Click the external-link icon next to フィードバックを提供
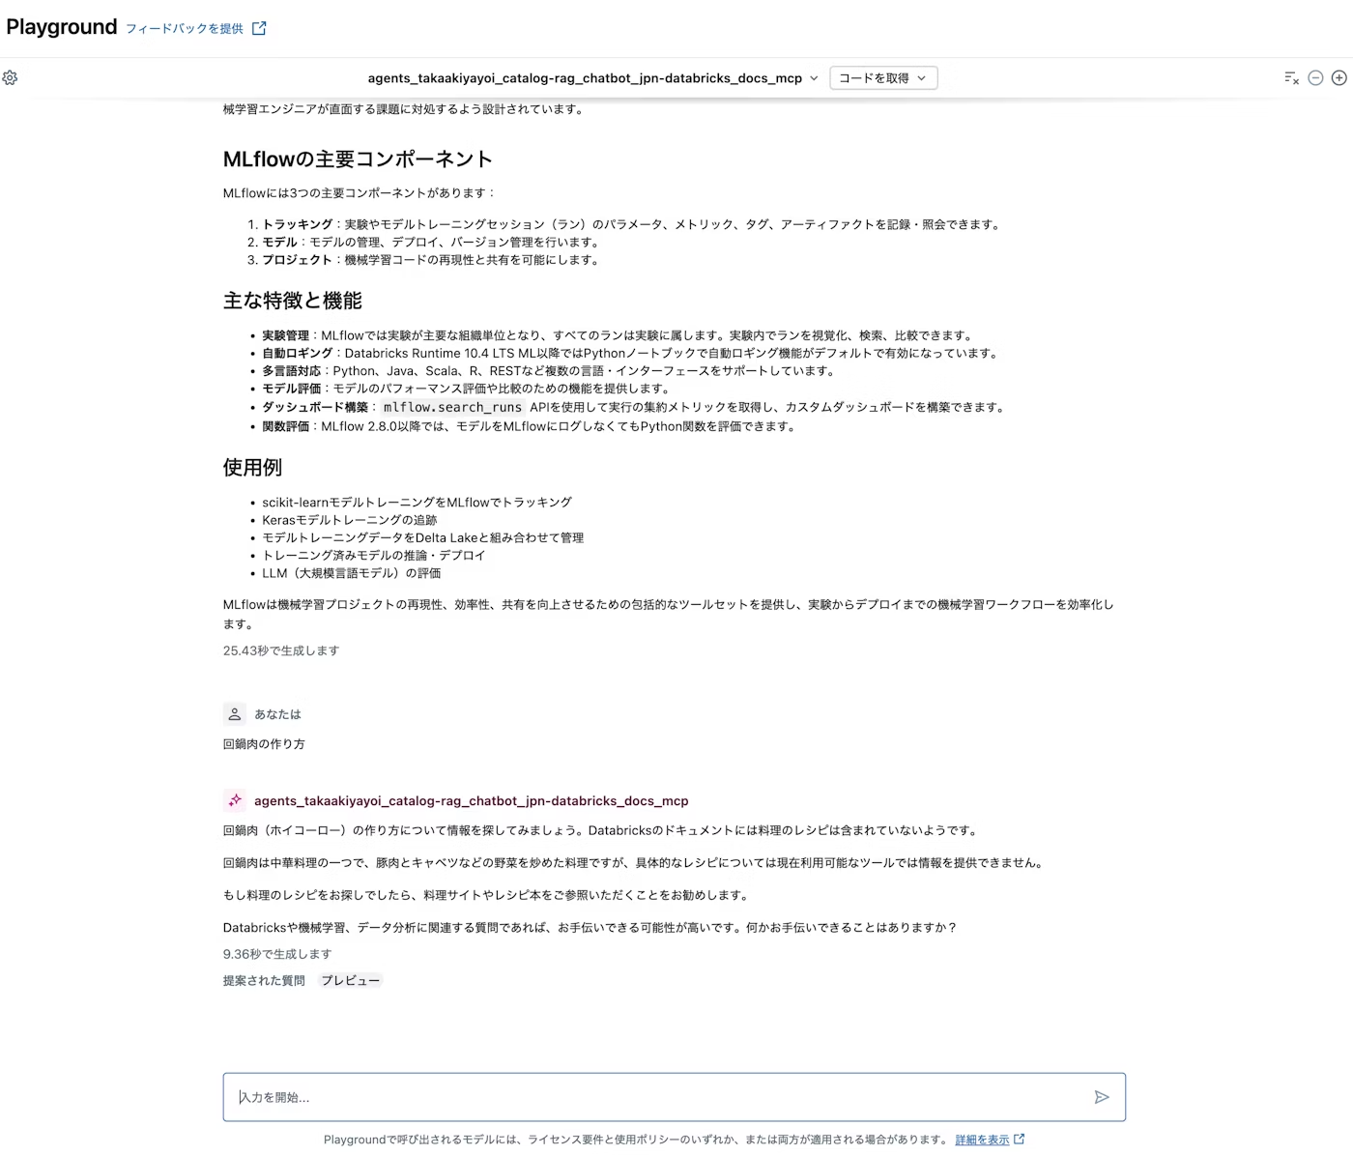The image size is (1353, 1155). click(x=257, y=29)
